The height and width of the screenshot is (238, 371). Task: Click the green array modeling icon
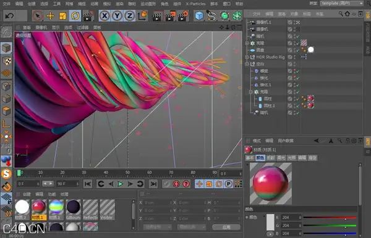(237, 16)
